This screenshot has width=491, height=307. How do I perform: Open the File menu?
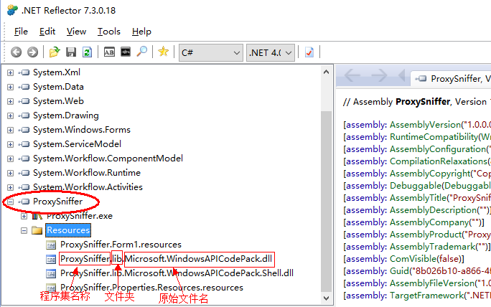tap(21, 32)
